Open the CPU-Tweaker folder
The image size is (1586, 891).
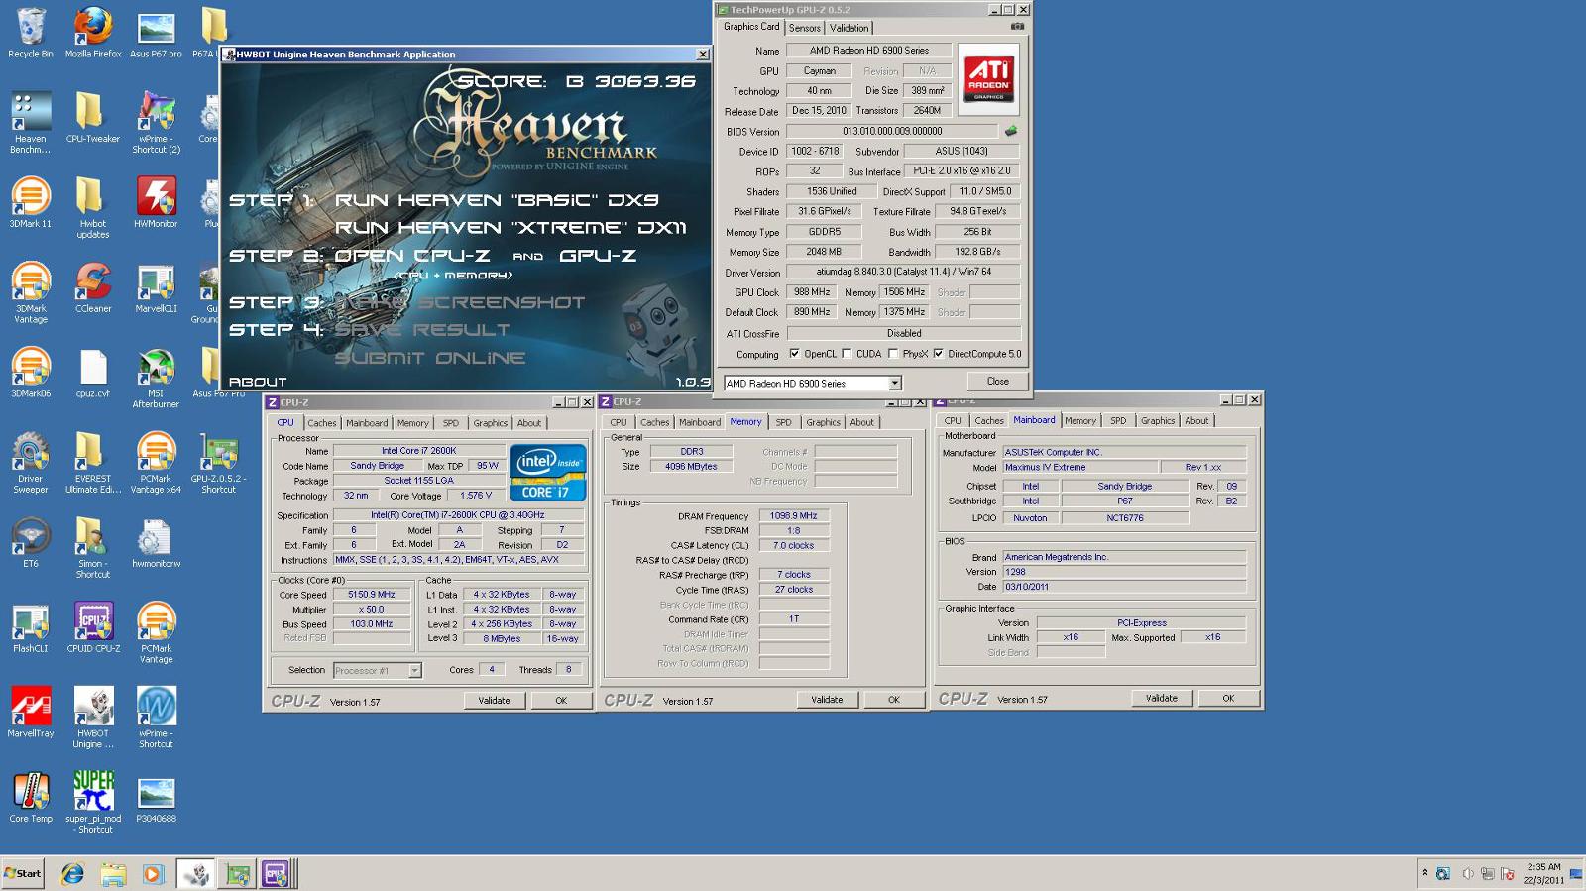click(x=93, y=117)
